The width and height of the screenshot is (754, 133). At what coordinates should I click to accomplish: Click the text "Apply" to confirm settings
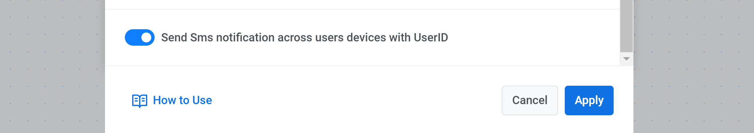click(589, 100)
